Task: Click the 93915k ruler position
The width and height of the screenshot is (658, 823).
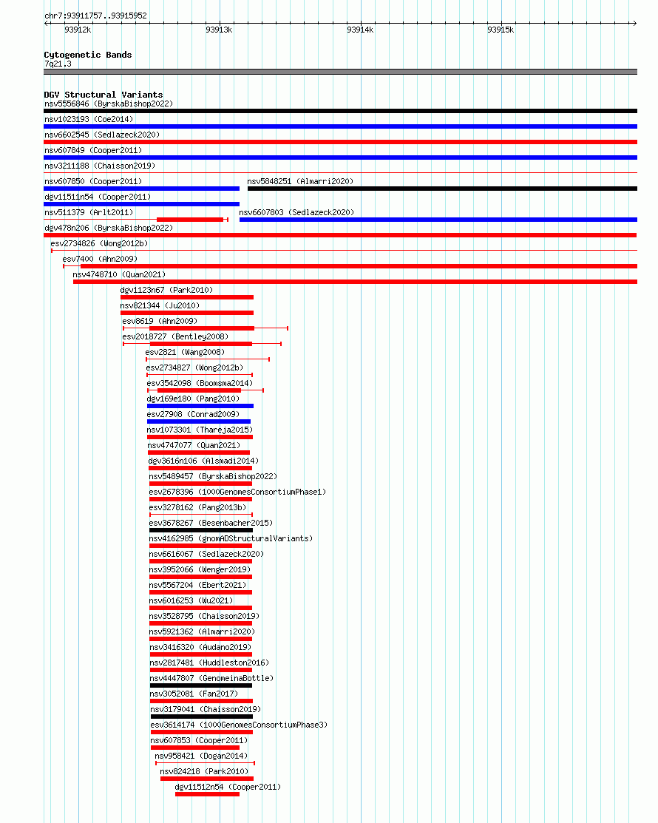Action: [501, 30]
